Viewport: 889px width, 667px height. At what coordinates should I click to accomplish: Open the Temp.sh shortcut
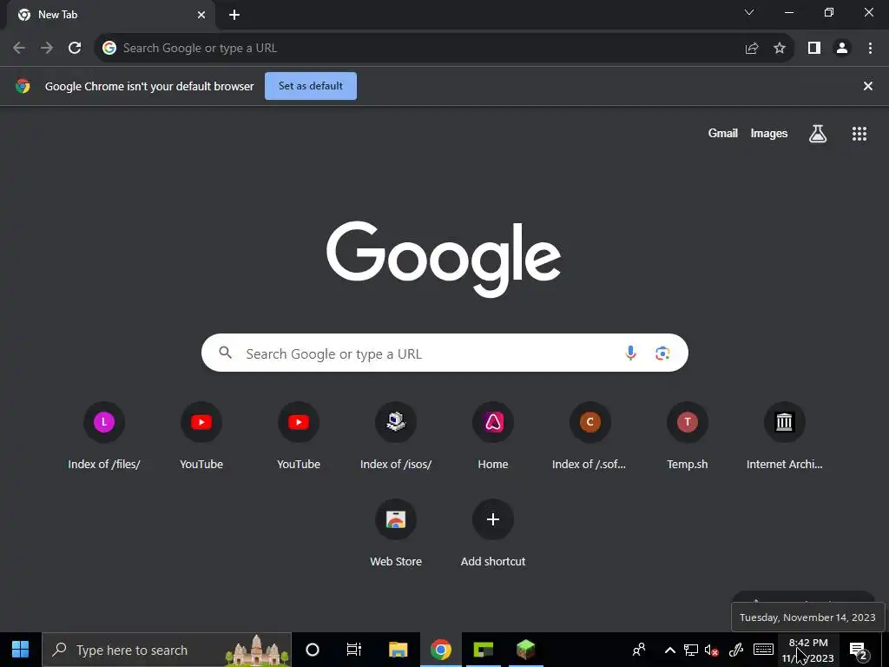pos(688,436)
